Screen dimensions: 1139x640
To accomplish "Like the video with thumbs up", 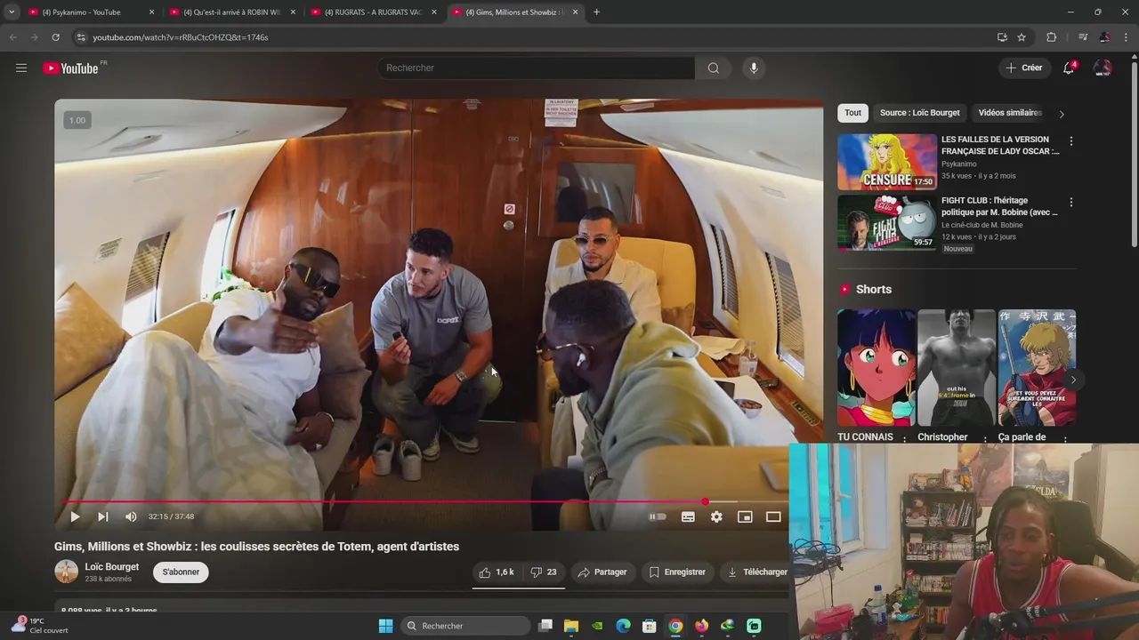I will (x=496, y=572).
